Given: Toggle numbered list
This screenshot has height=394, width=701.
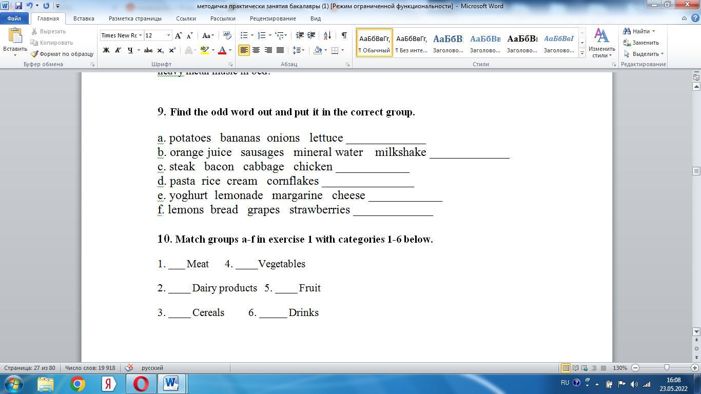Looking at the screenshot, I should (262, 35).
